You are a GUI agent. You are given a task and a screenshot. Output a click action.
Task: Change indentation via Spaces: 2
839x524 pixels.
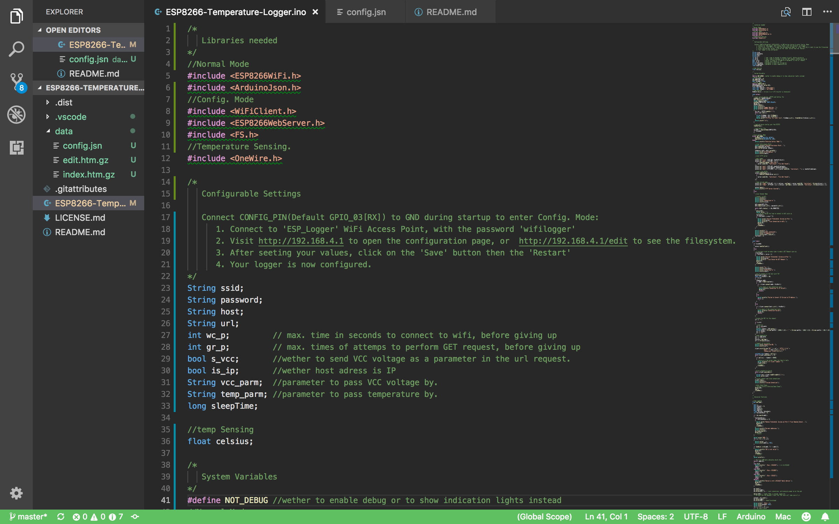655,517
